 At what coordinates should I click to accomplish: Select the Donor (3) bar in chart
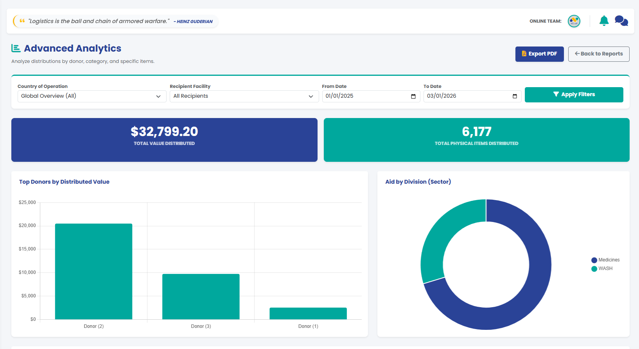click(x=201, y=297)
